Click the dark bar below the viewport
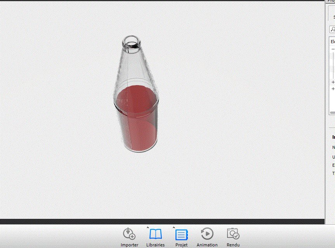Viewport: 335px width, 248px height. coord(162,222)
